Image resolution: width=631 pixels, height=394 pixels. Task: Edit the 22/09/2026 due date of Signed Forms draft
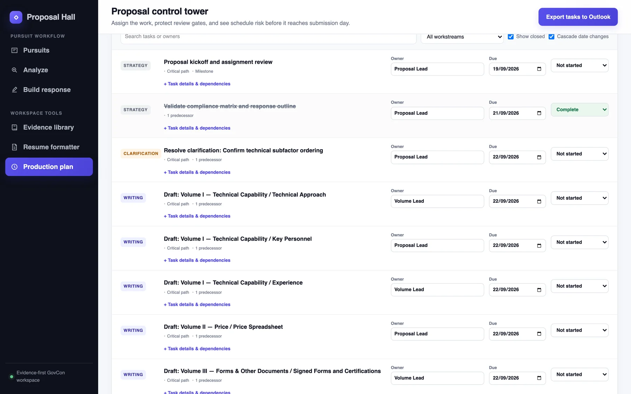pos(517,378)
